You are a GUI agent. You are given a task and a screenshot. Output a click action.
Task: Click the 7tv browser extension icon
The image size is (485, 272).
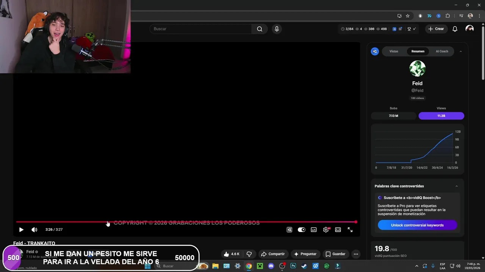[x=429, y=16]
